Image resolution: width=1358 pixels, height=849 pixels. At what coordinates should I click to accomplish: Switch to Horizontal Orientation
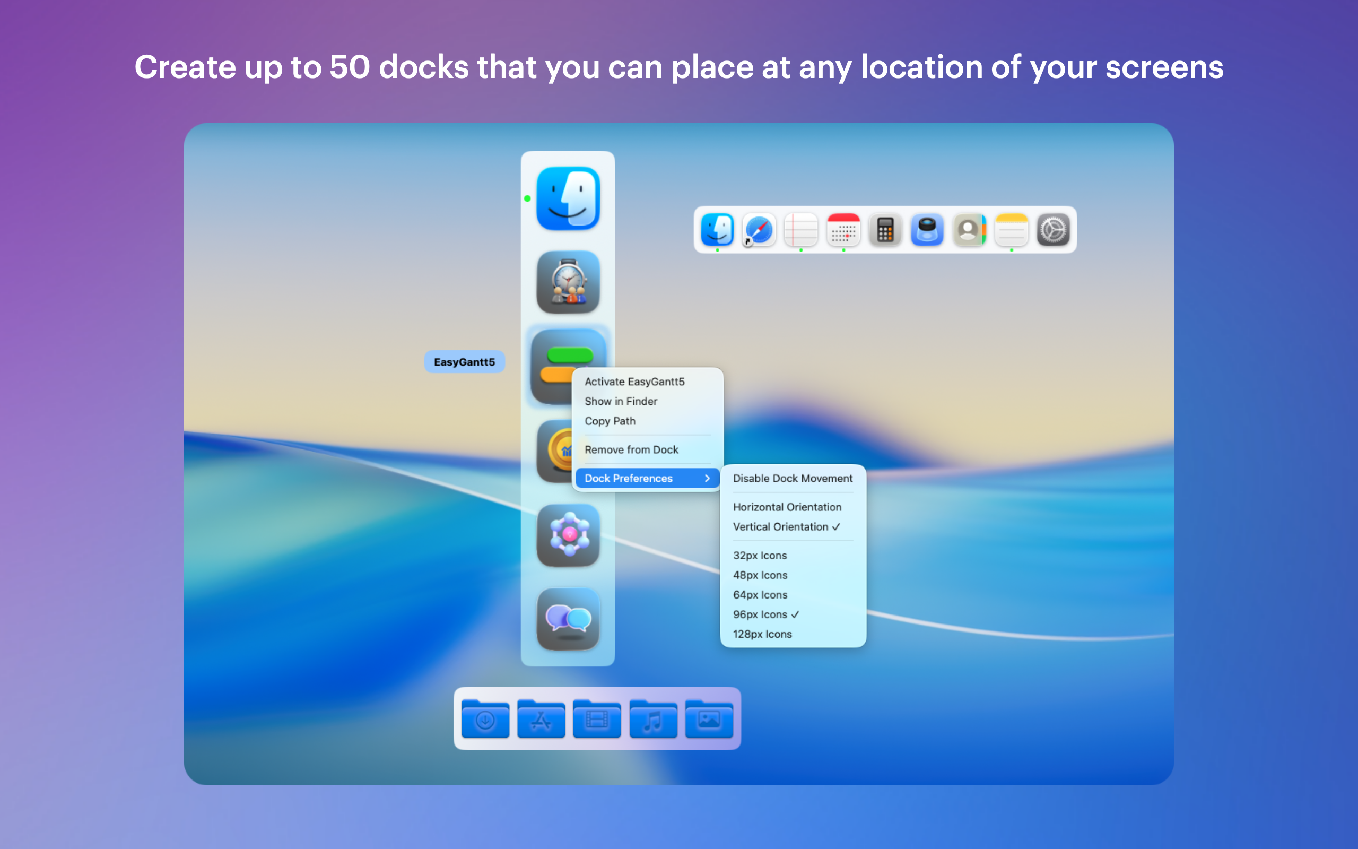[x=787, y=507]
